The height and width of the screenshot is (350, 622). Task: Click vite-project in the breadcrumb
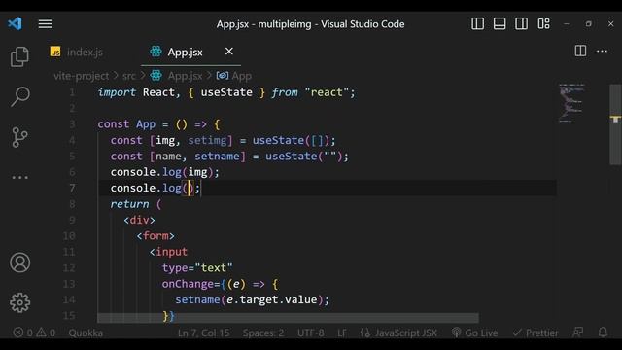(x=81, y=76)
